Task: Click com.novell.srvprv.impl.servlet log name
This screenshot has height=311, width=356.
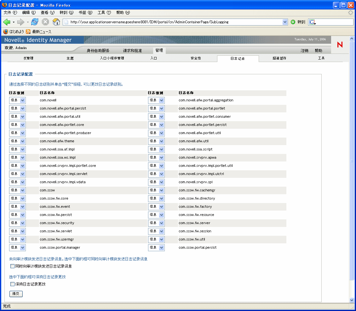Action: 64,174
